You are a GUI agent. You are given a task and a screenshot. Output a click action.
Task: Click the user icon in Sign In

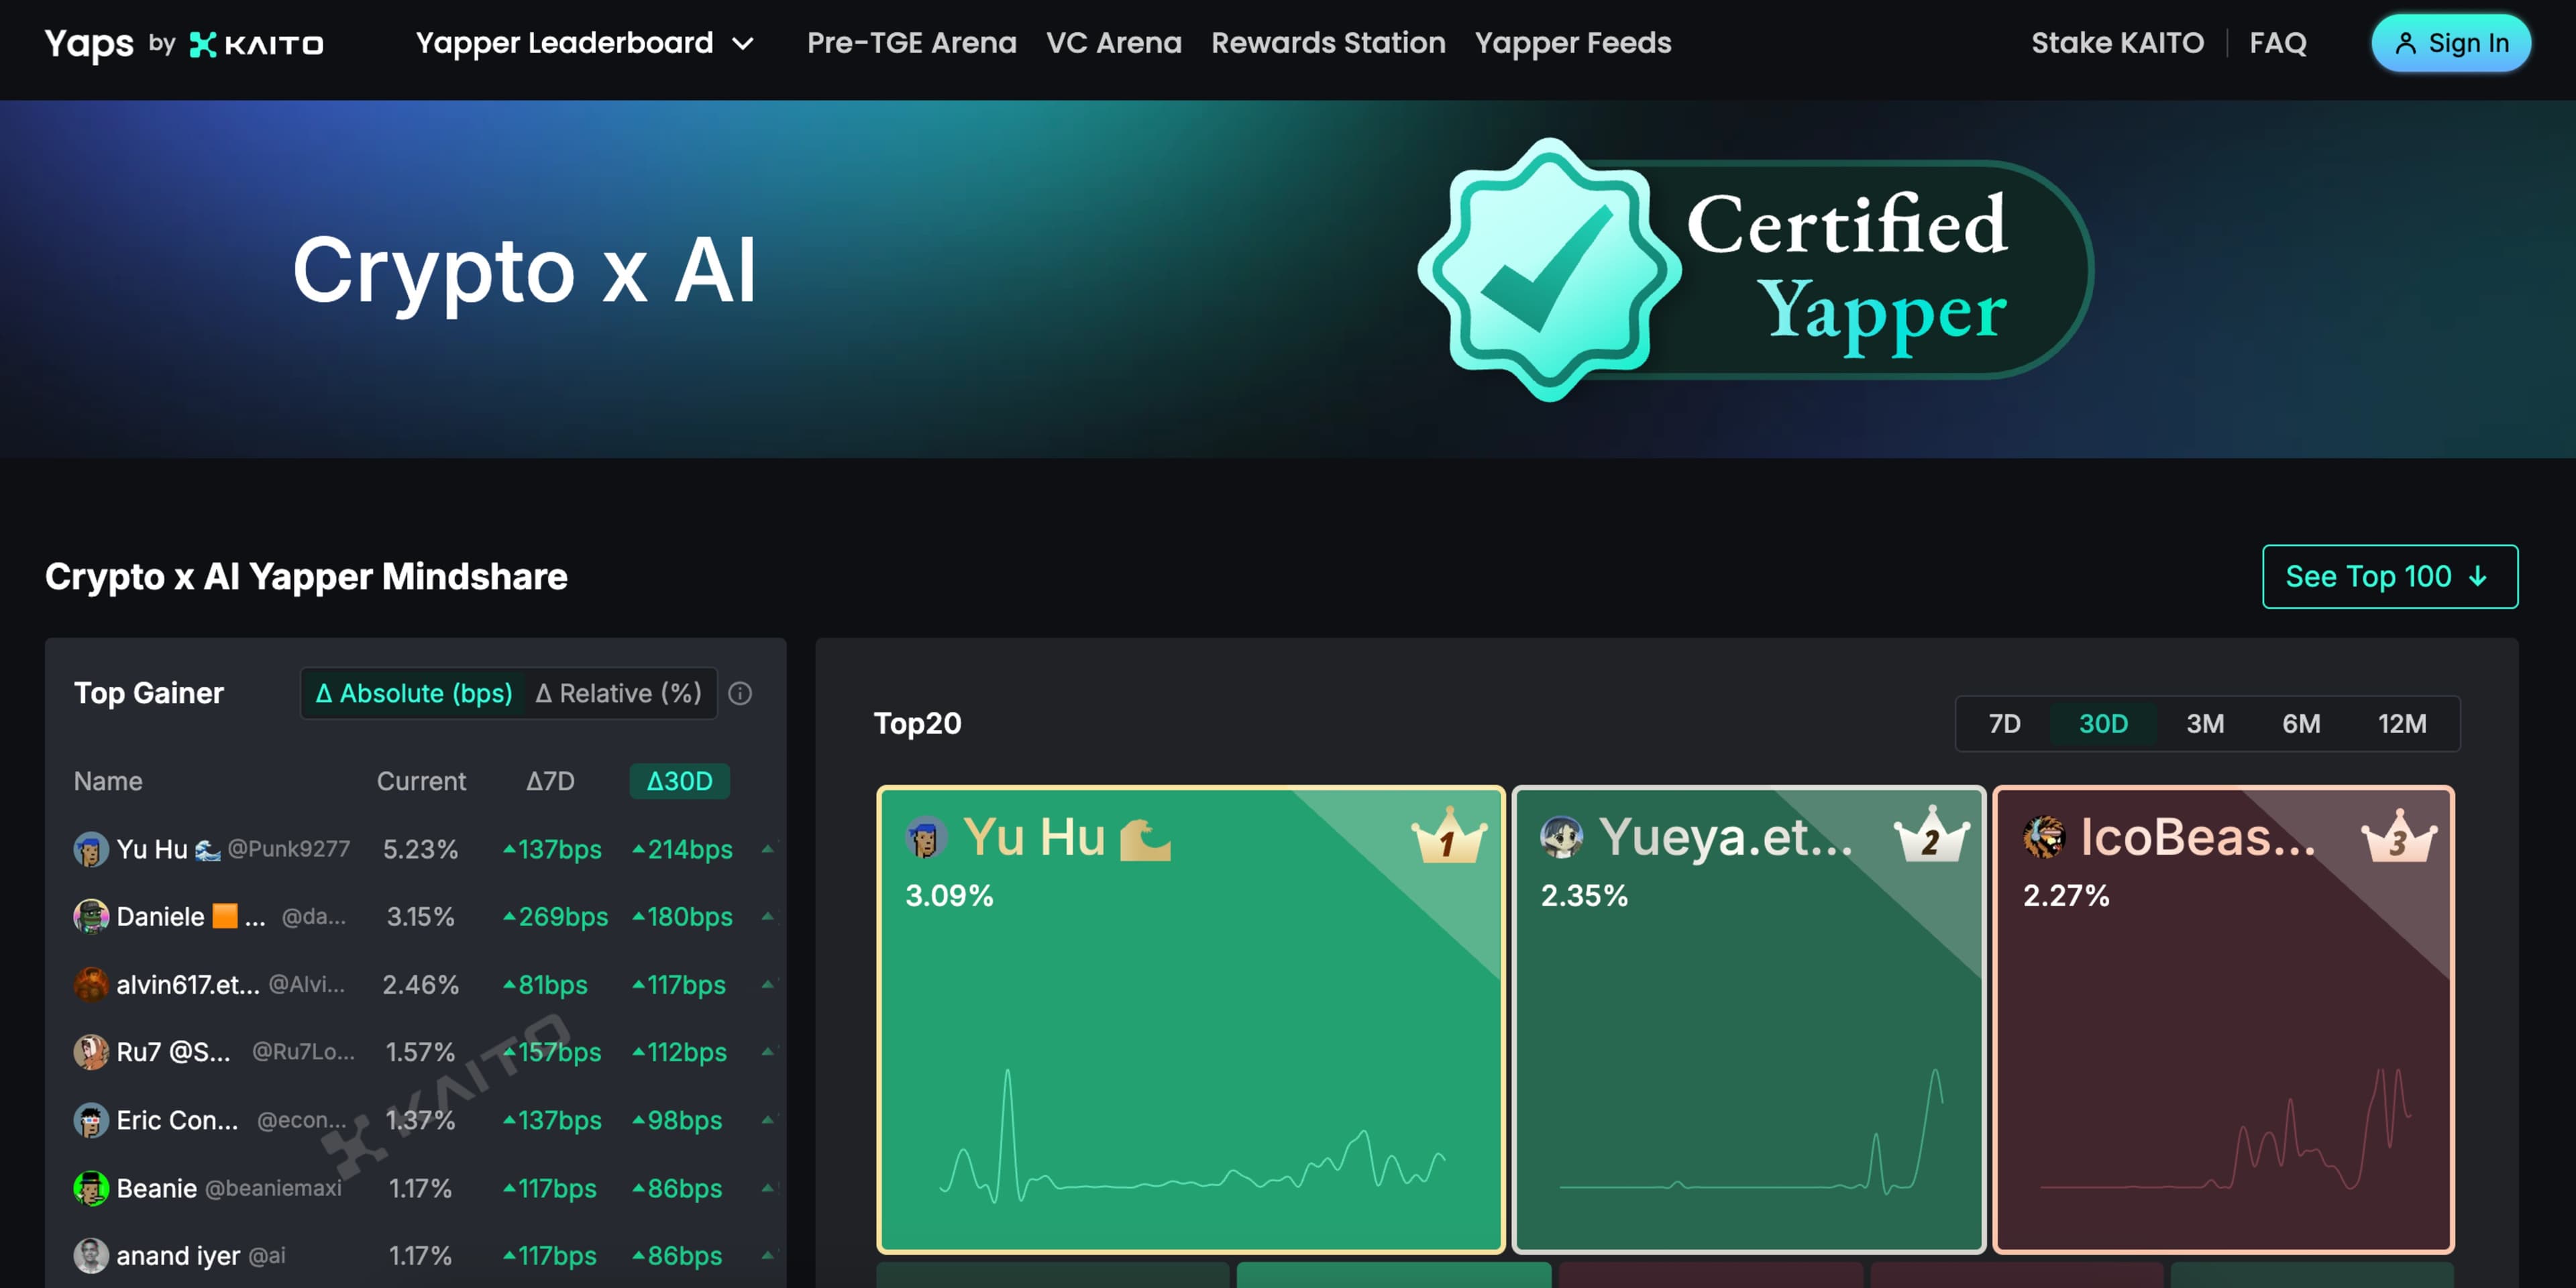(x=2405, y=43)
